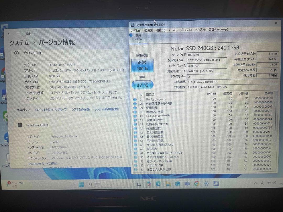283x212 pixels.
Task: Open the 言語(Language) dropdown
Action: 218,29
